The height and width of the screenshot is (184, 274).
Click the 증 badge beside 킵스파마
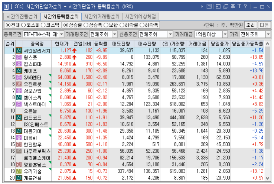pyautogui.click(x=19, y=64)
